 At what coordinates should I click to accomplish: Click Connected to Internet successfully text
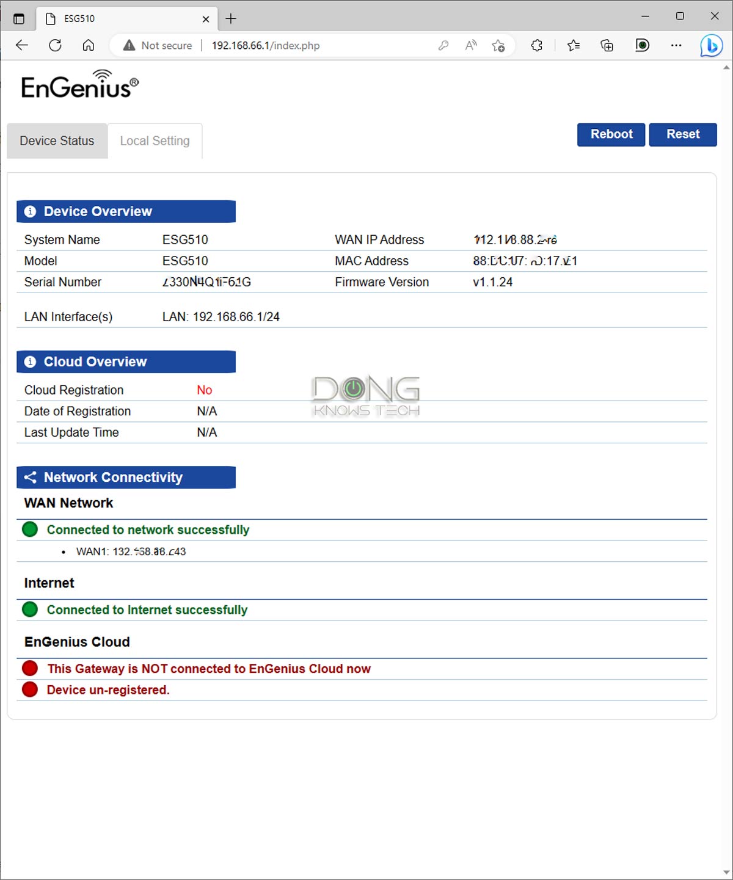click(x=147, y=610)
